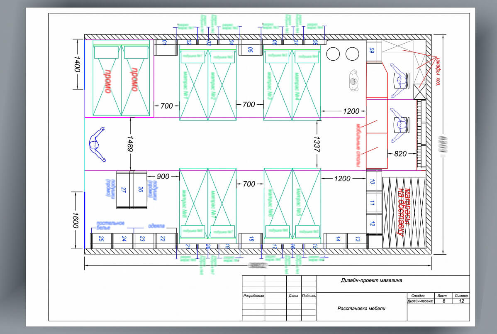
Task: Click the 'постельное белье' label
Action: click(110, 226)
